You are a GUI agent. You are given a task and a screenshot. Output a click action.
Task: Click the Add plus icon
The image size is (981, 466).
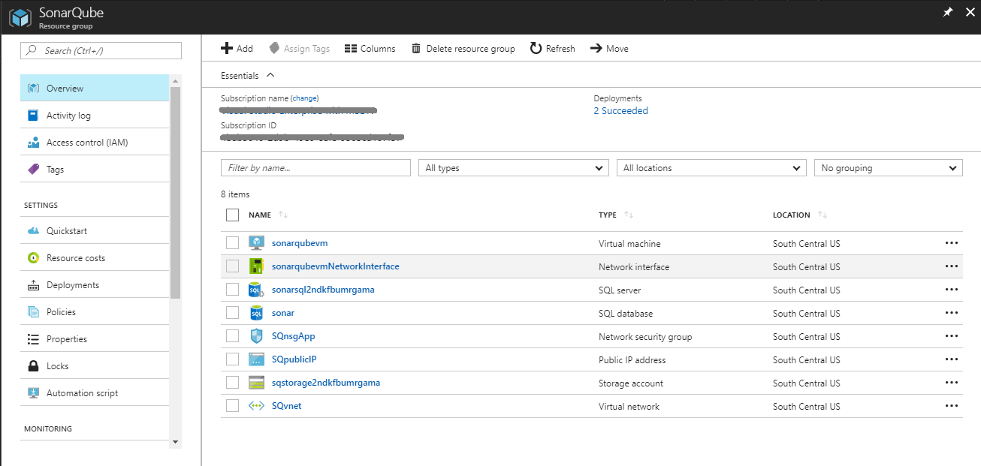227,48
